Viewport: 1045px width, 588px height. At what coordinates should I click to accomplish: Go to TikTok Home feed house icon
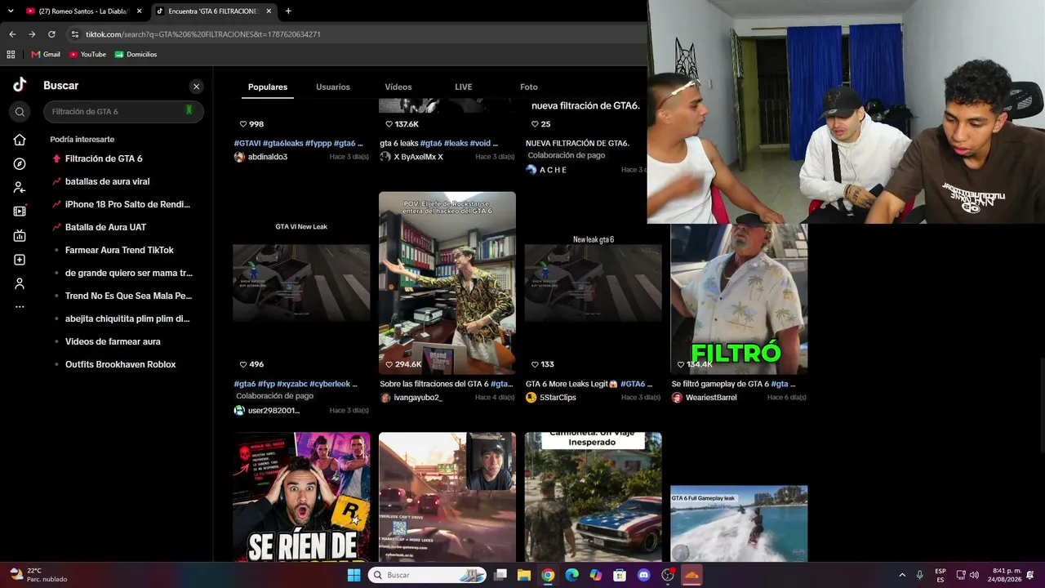pyautogui.click(x=20, y=140)
